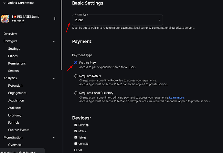Select the Free to Play radio option
The image size is (223, 153).
(x=76, y=63)
